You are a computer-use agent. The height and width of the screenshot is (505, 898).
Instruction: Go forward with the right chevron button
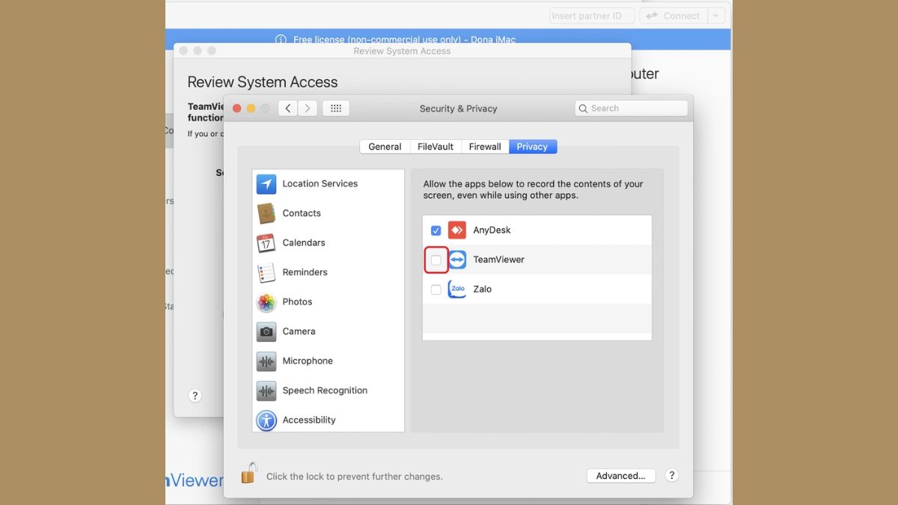(308, 108)
